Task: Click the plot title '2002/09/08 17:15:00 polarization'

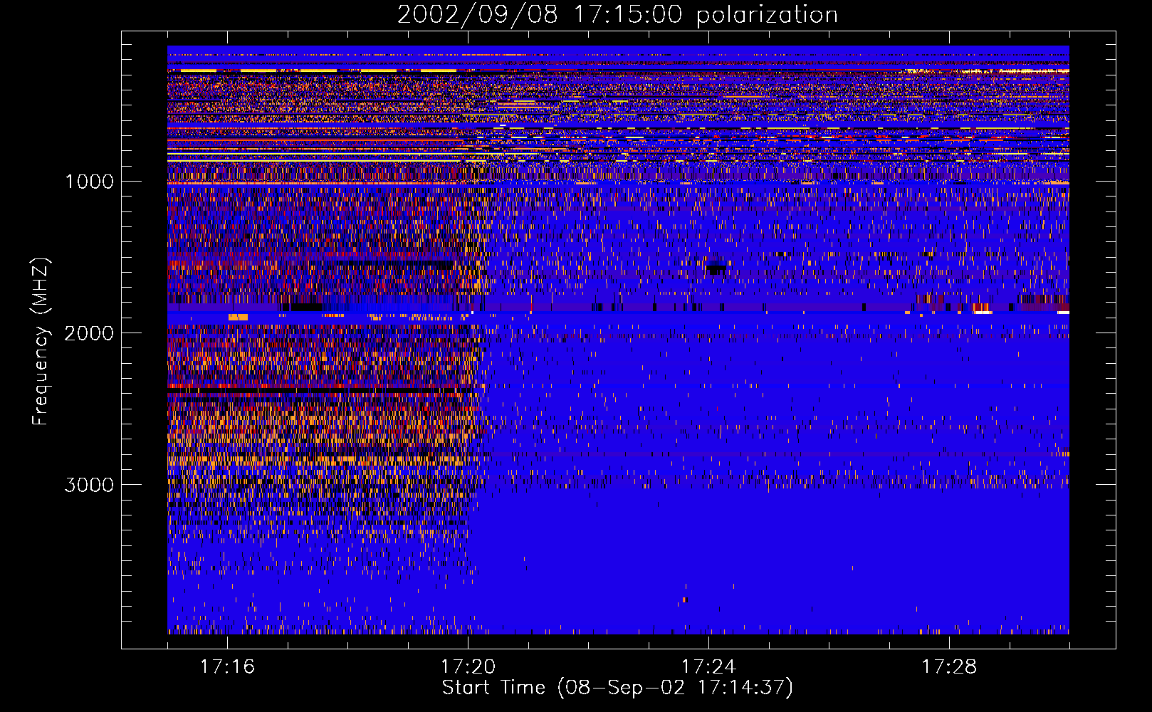Action: point(617,14)
